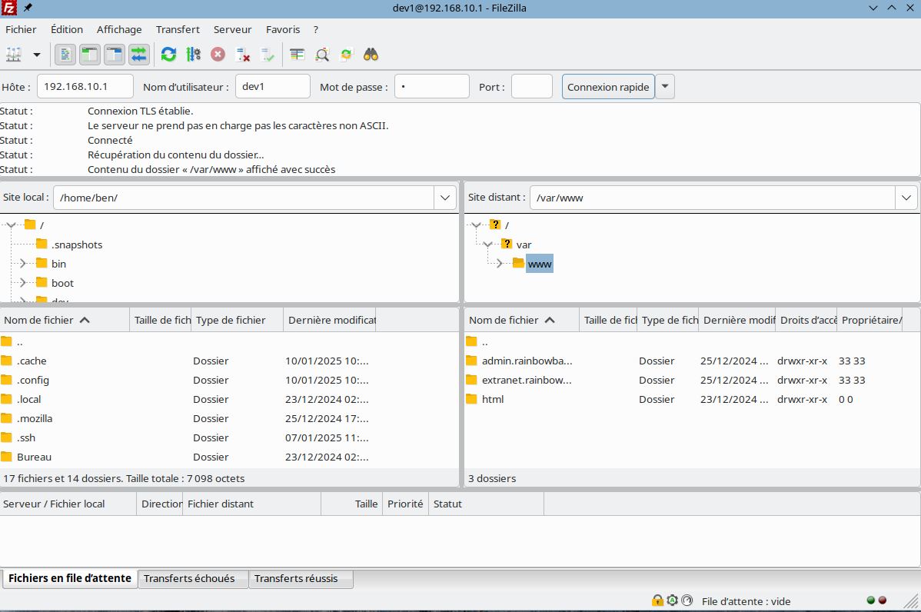Screen dimensions: 921x612
Task: Open the directory listing filters icon
Action: [297, 55]
